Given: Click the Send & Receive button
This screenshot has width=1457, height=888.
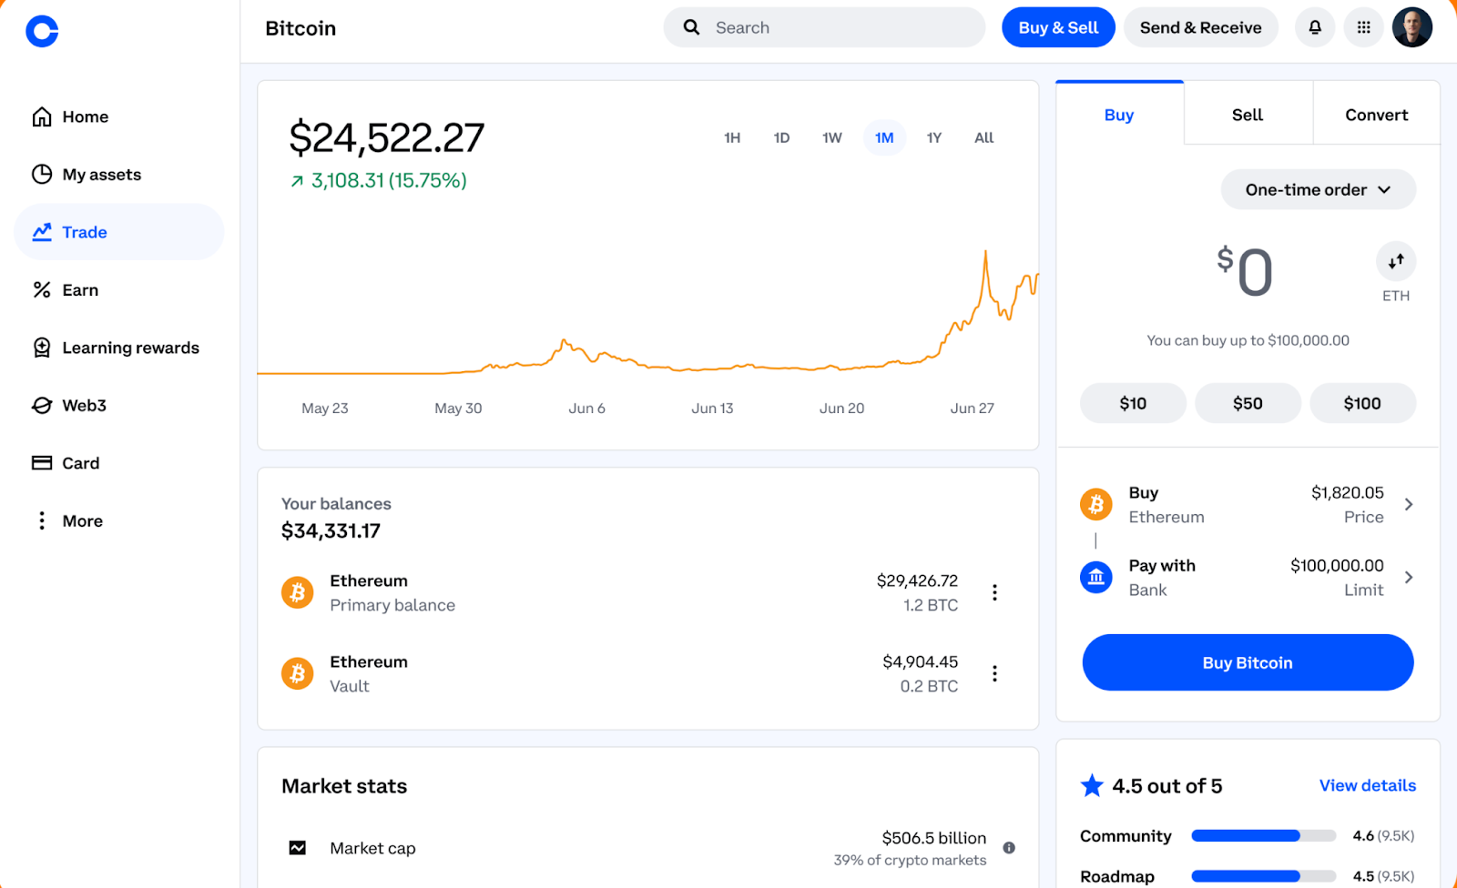Looking at the screenshot, I should [1201, 27].
